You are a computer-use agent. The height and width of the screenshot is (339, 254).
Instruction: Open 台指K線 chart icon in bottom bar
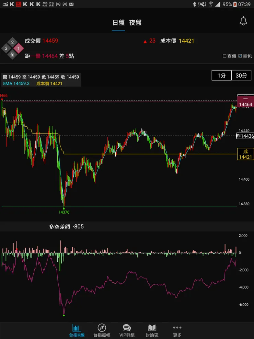click(77, 331)
